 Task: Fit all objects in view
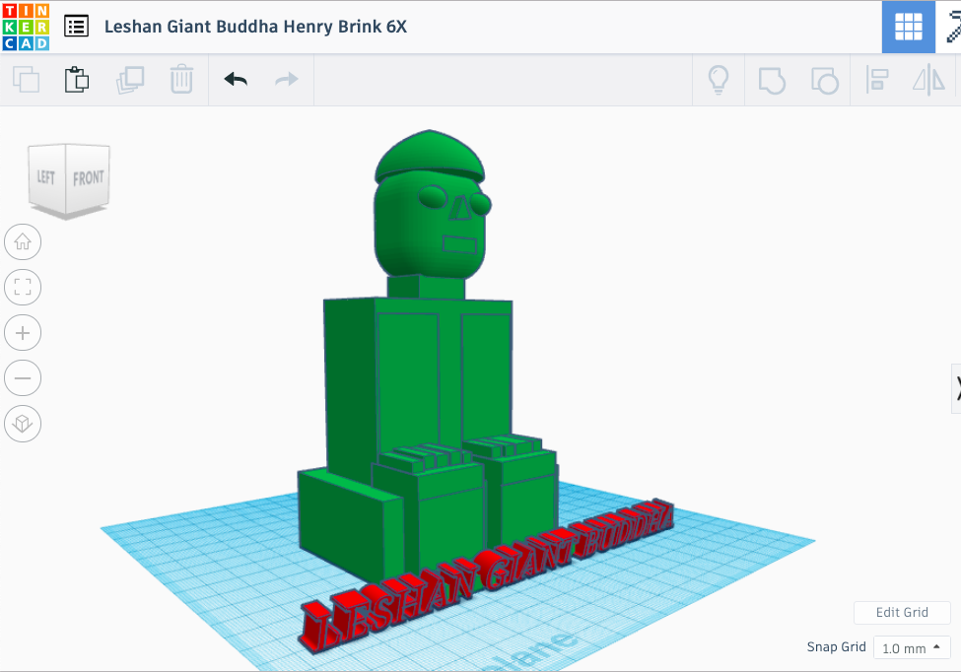pyautogui.click(x=23, y=288)
